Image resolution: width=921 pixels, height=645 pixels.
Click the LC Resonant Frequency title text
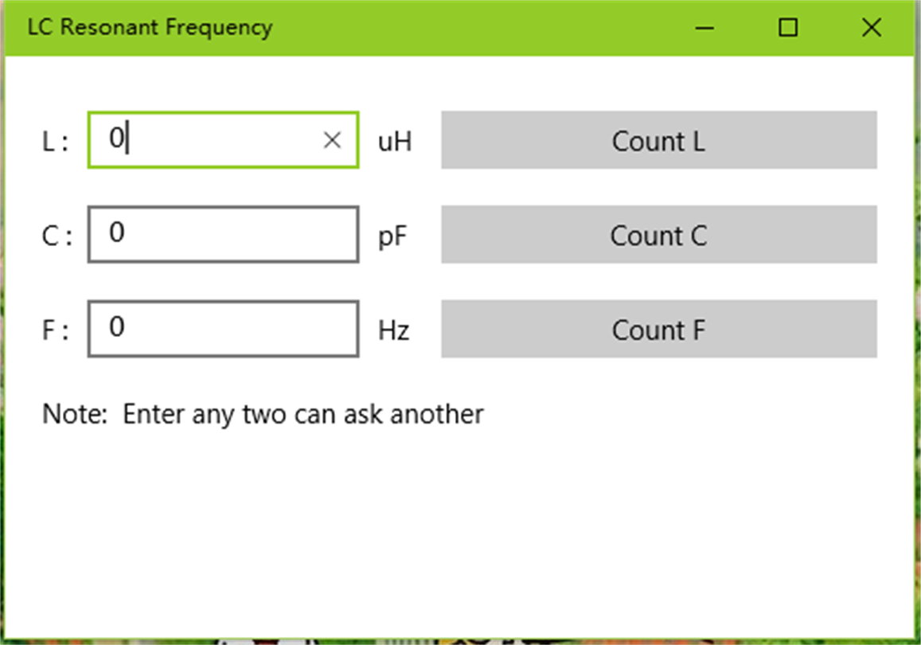pos(150,27)
